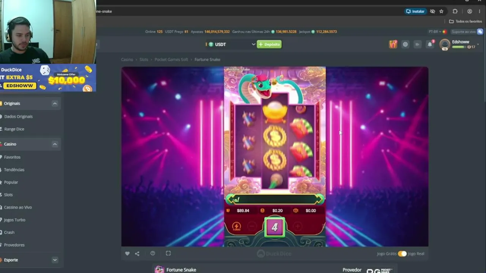
Task: Toggle Turbo spin mode in the game
Action: pos(237,227)
